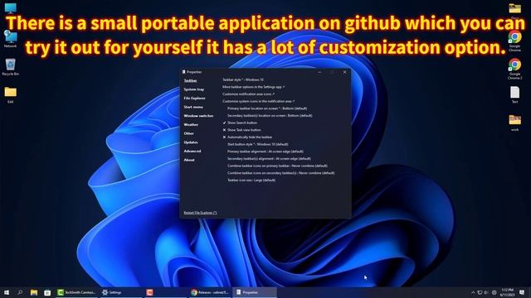This screenshot has height=298, width=531.
Task: Toggle Automatically hide the taskbar
Action: [x=247, y=137]
